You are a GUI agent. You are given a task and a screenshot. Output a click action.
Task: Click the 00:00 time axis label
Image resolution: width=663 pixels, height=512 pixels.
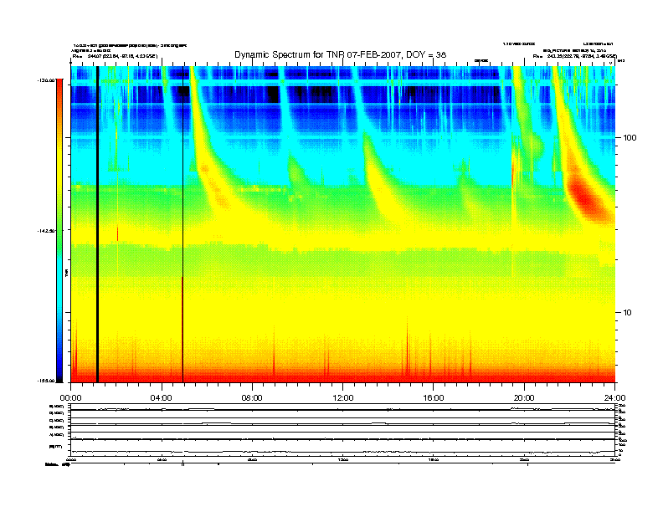(x=71, y=398)
